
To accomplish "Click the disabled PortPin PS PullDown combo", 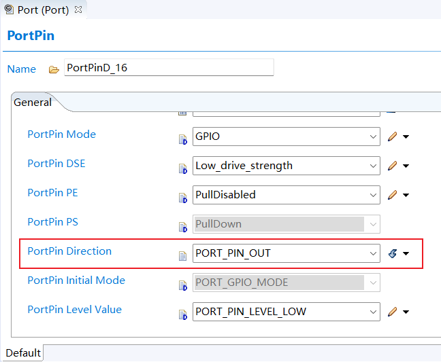I will point(286,224).
